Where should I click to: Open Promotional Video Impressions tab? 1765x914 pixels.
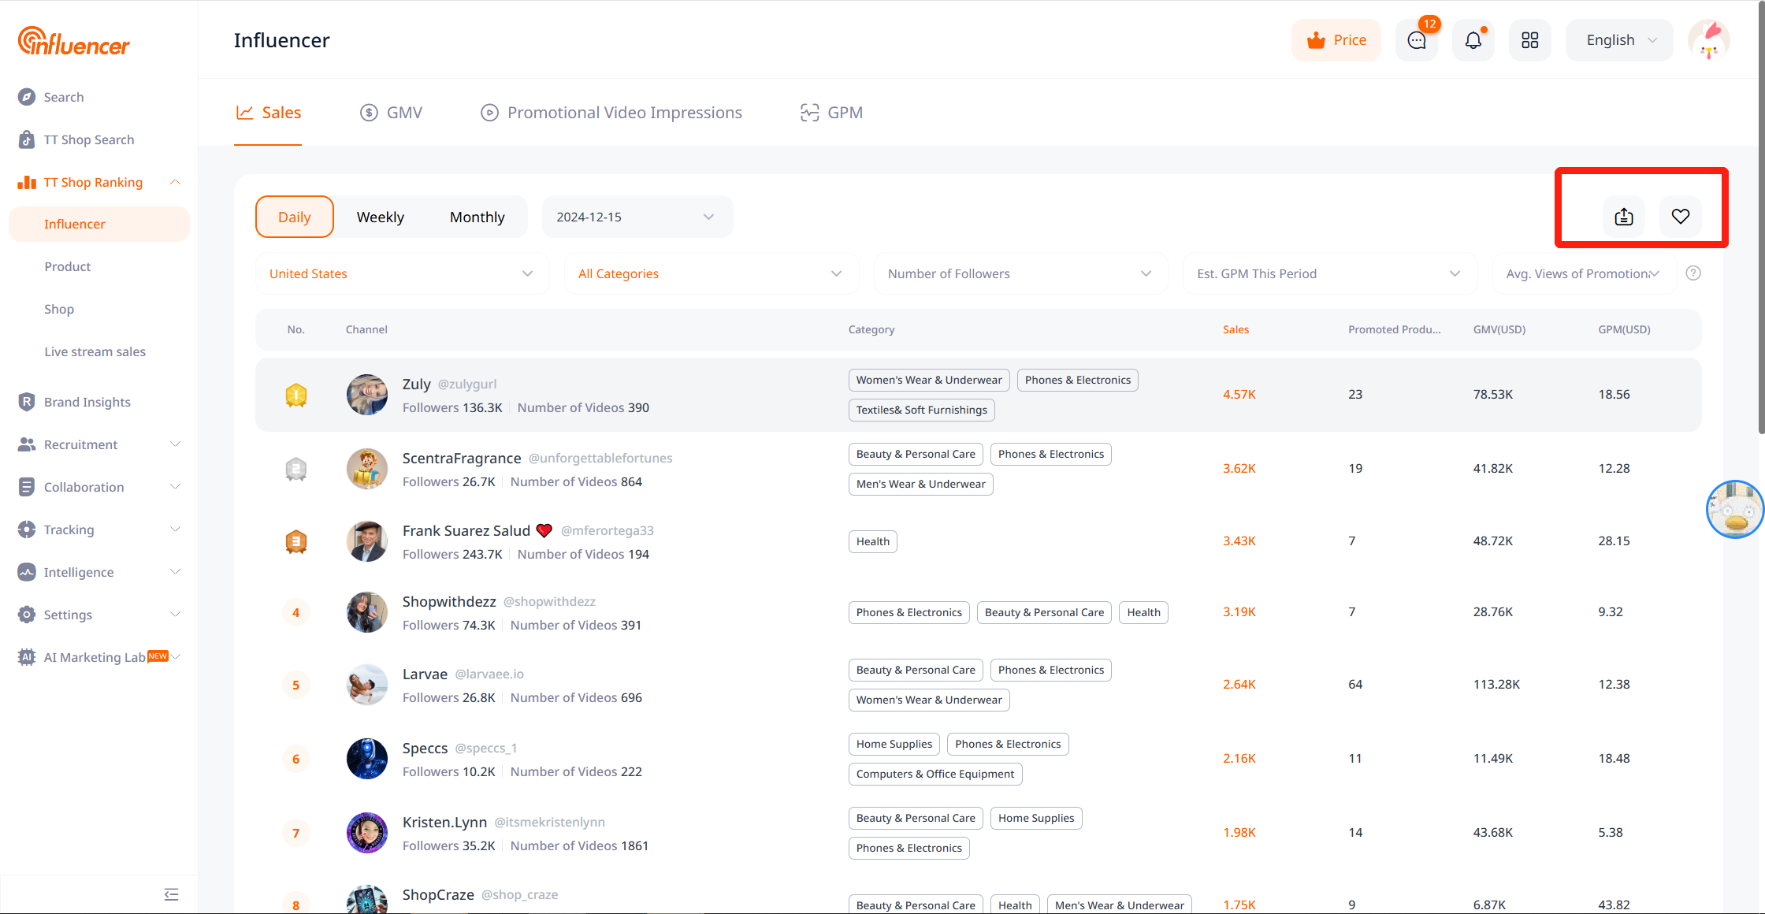tap(611, 113)
